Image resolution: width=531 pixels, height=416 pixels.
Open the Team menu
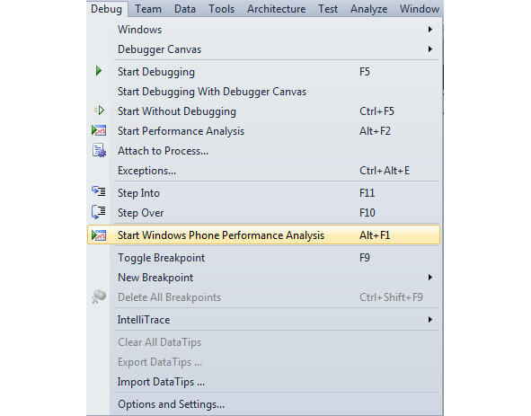pyautogui.click(x=148, y=9)
